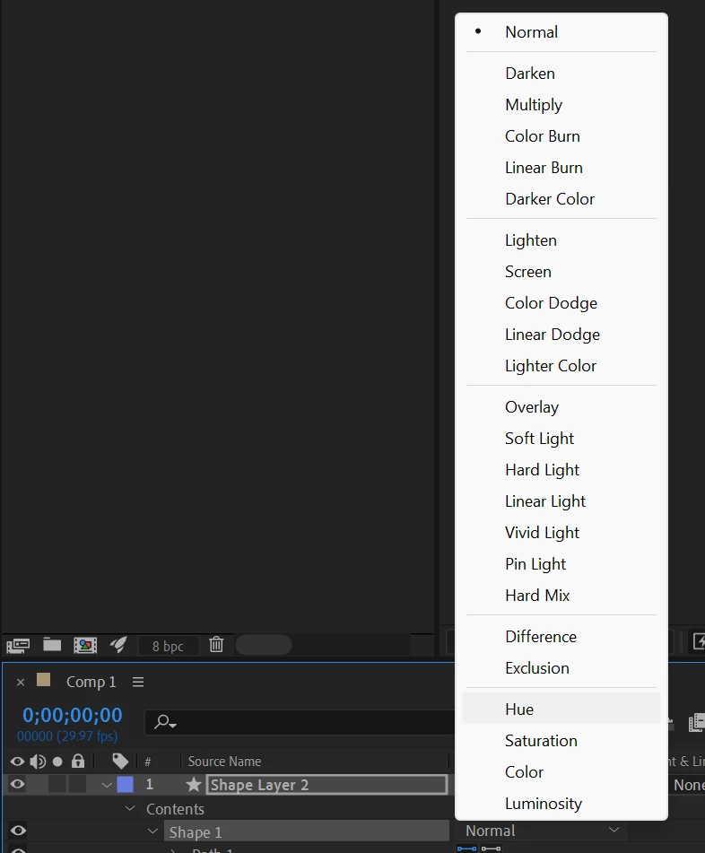
Task: Choose Darker Color blend mode
Action: tap(561, 199)
